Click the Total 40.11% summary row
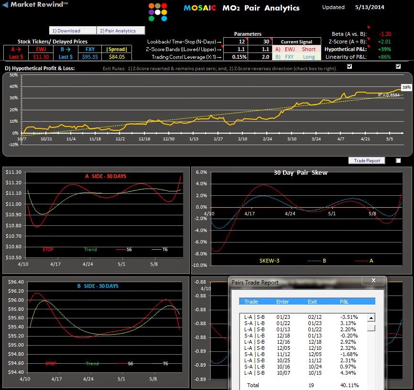The image size is (414, 390). (303, 385)
